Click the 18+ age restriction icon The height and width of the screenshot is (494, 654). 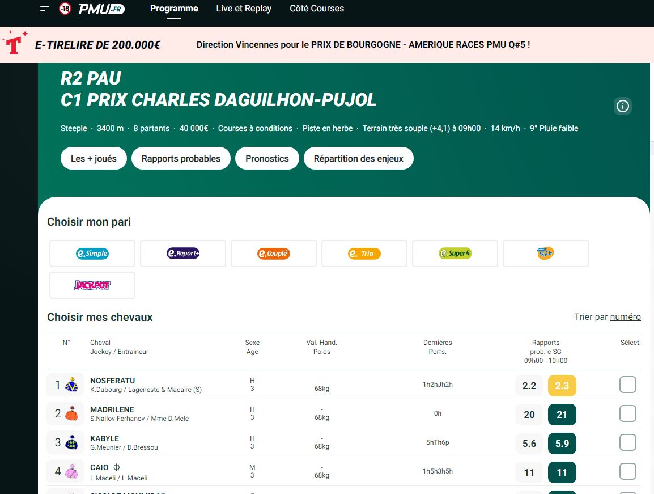pyautogui.click(x=65, y=9)
